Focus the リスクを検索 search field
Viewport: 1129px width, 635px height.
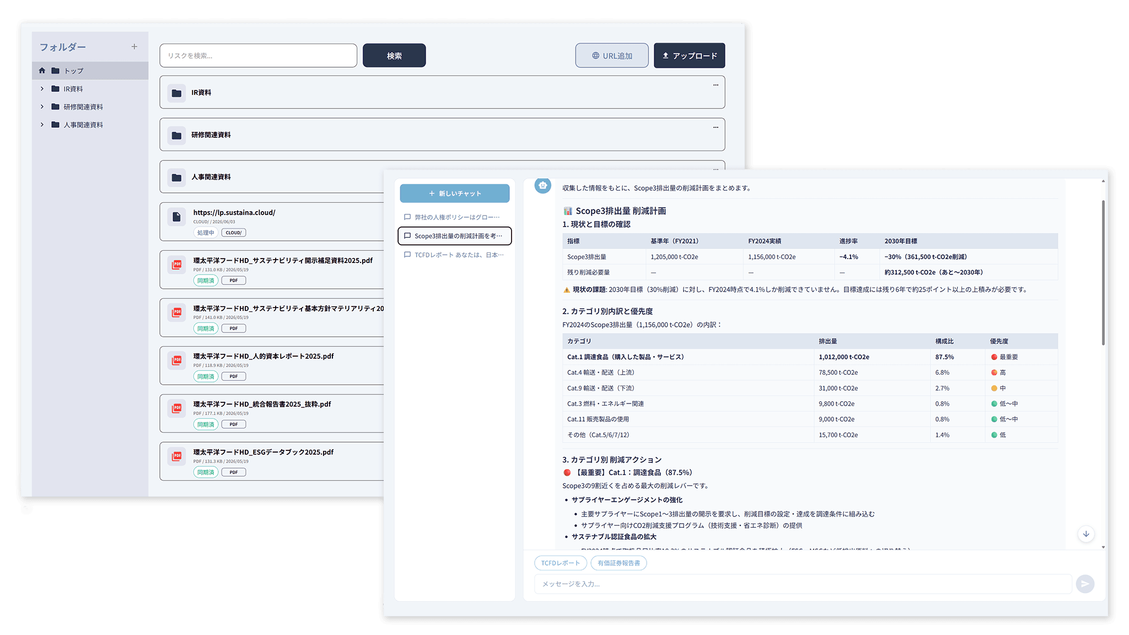pos(258,56)
